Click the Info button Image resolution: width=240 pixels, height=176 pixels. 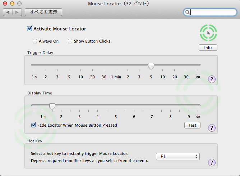pyautogui.click(x=208, y=48)
